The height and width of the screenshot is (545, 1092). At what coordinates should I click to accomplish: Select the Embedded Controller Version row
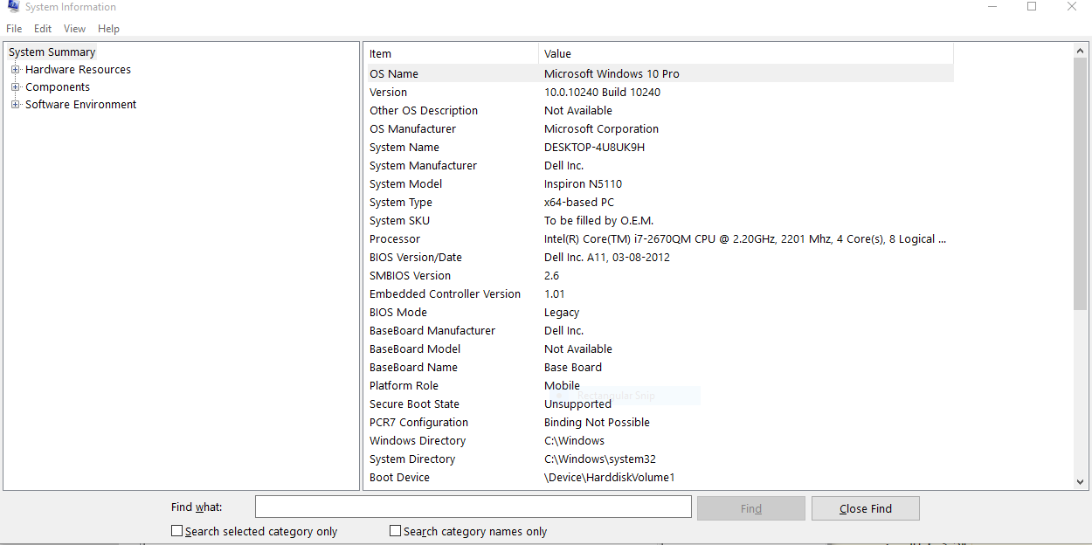659,294
